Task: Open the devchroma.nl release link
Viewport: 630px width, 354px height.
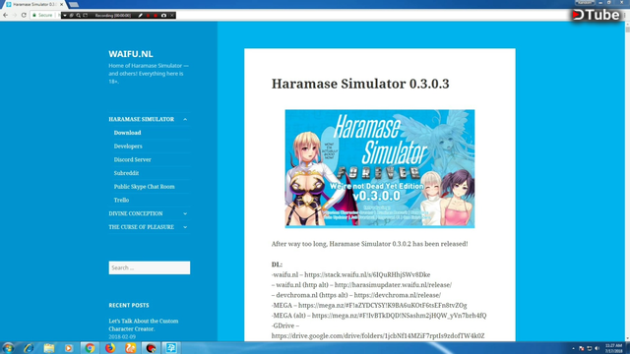Action: 398,295
